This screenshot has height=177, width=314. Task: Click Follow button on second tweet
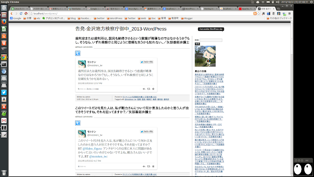click(x=147, y=132)
